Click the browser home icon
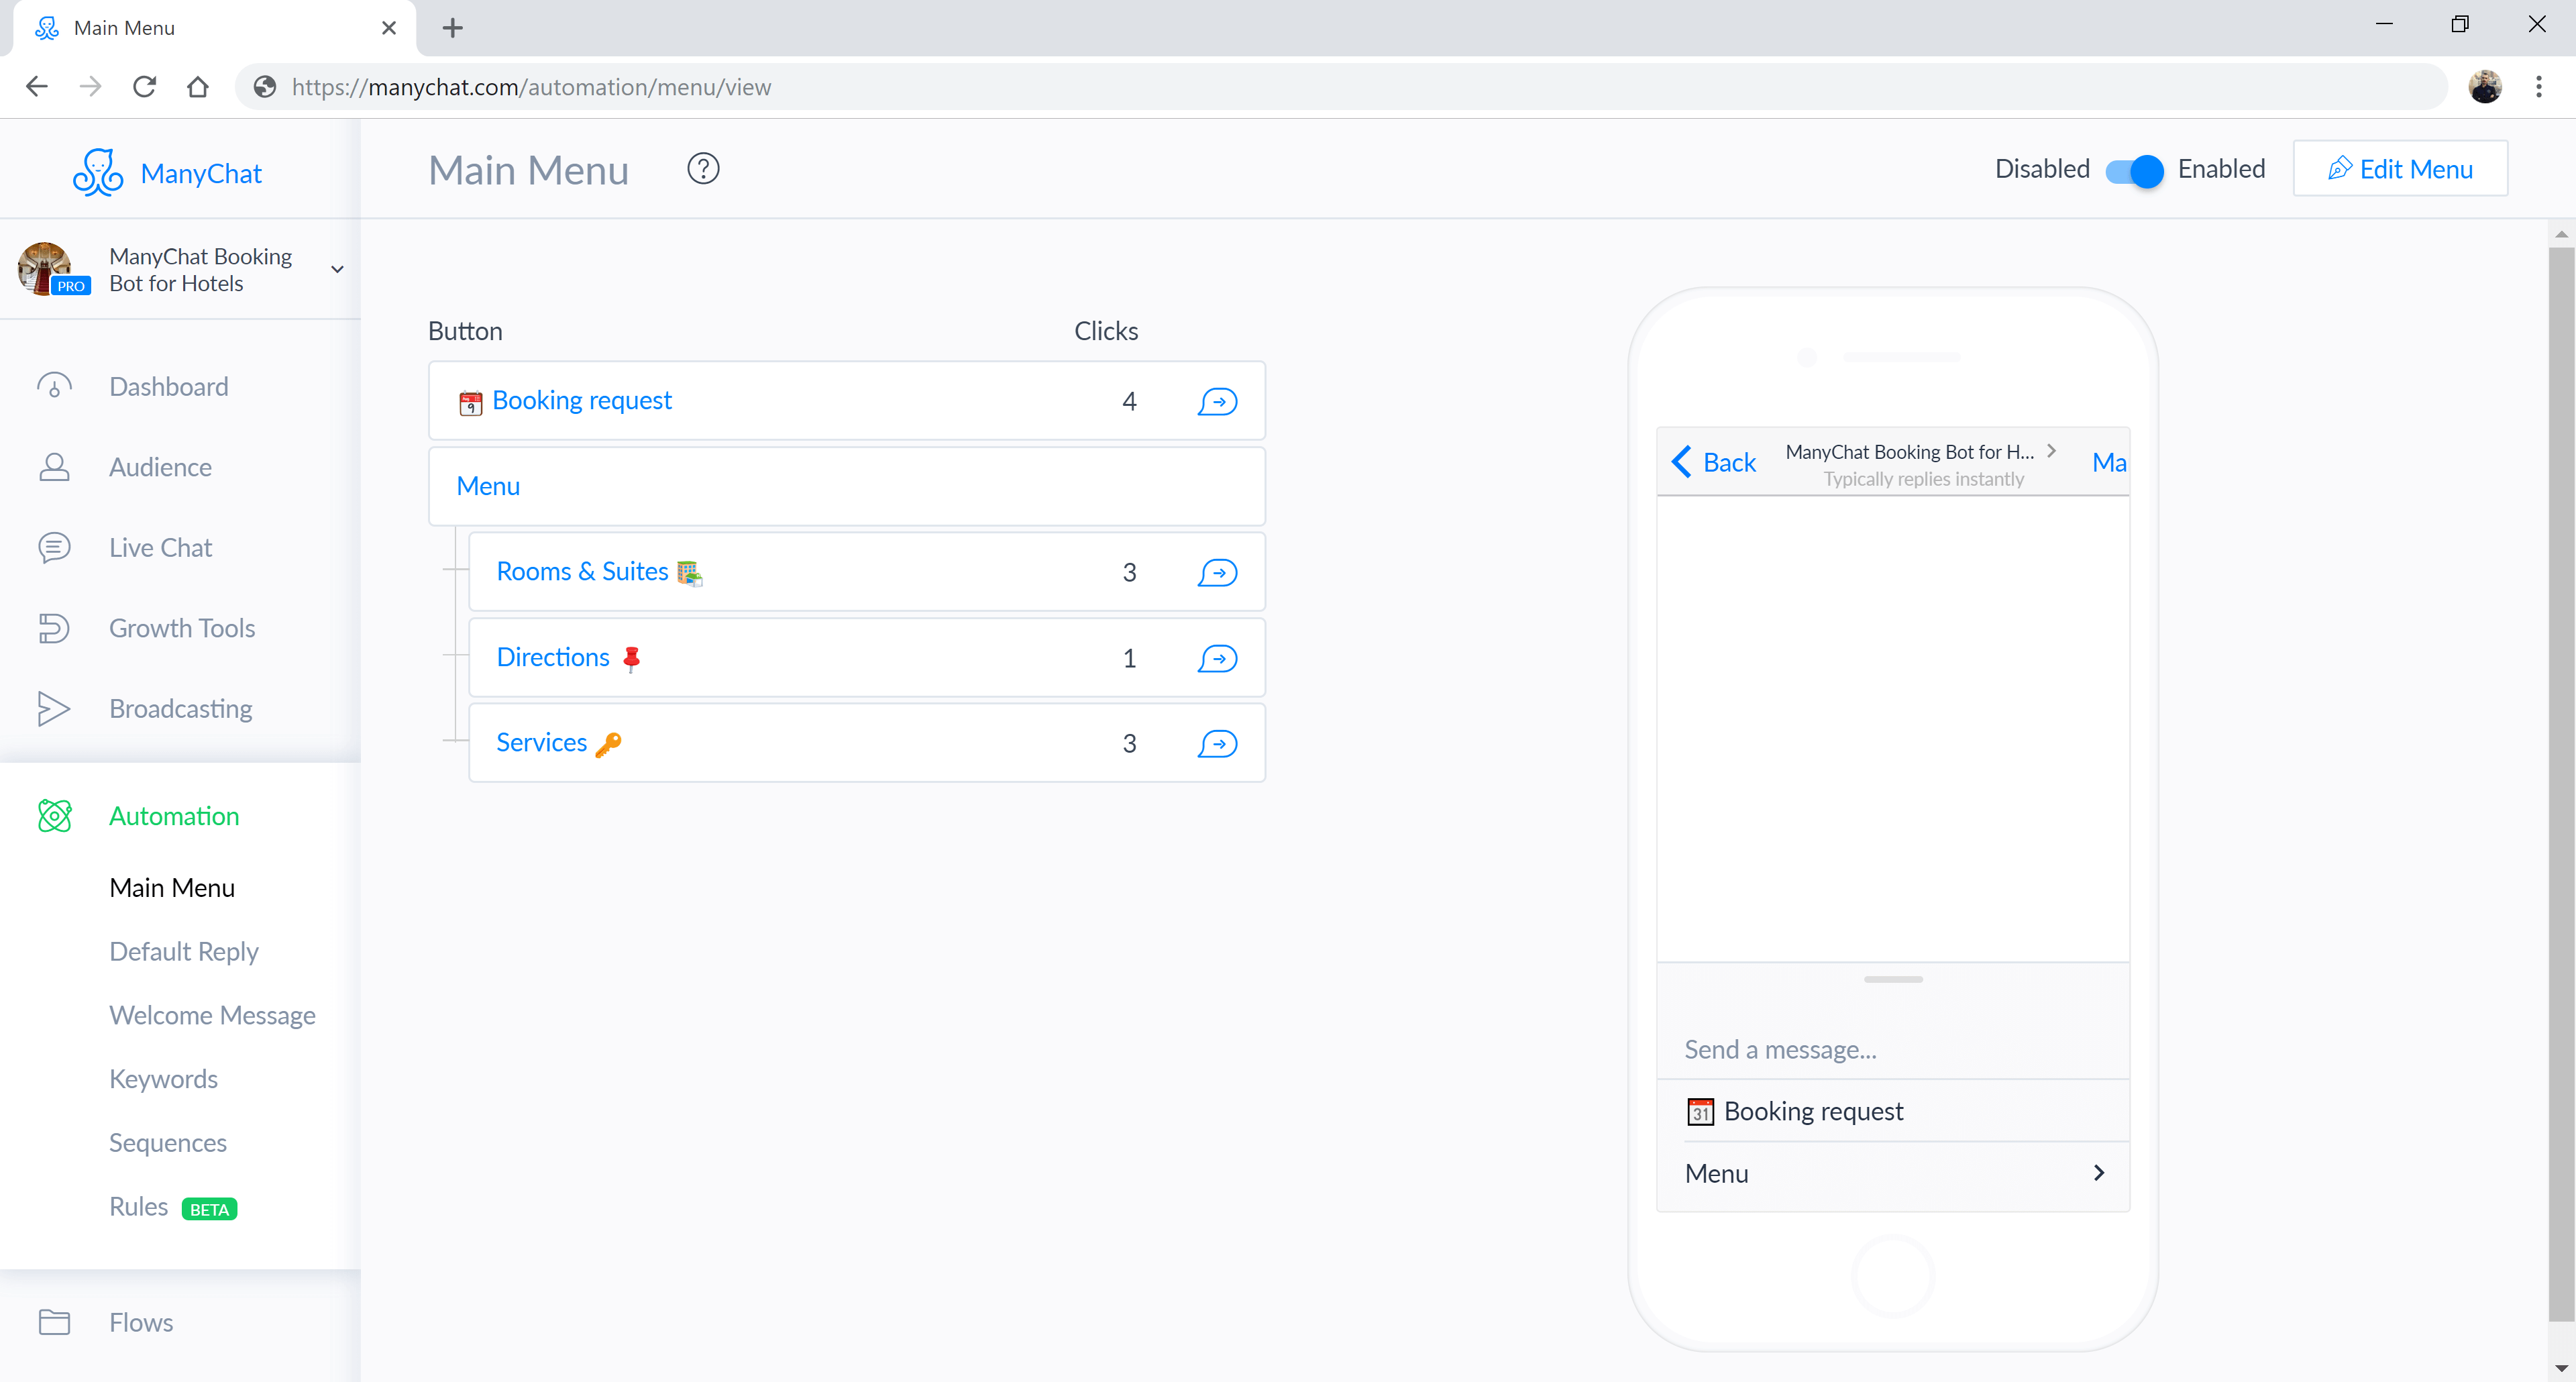Screen dimensions: 2576x1382 pyautogui.click(x=198, y=87)
